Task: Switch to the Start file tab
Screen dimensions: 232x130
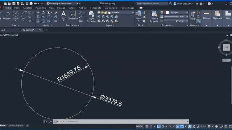Action: click(3, 30)
